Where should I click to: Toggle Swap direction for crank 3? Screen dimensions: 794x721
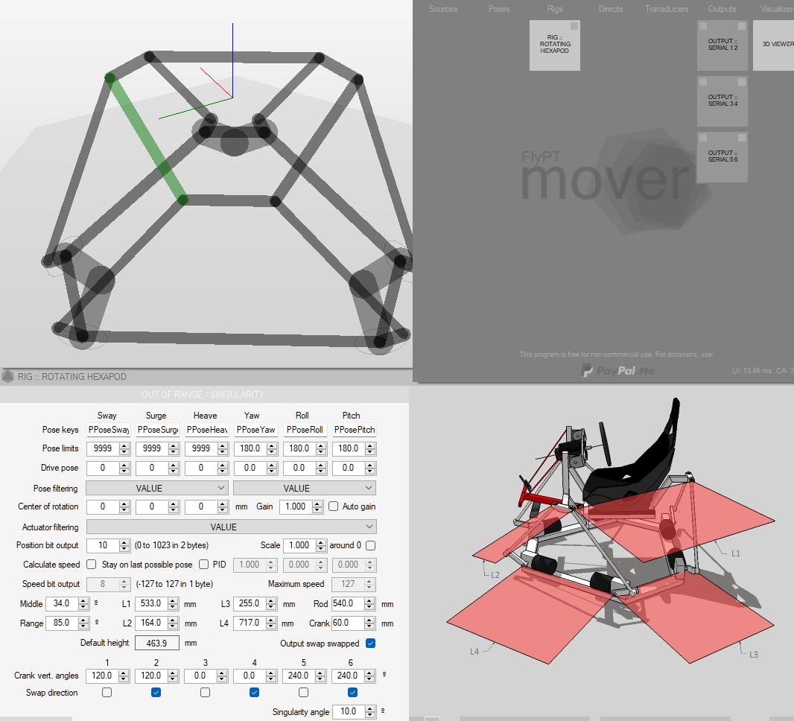tap(205, 692)
